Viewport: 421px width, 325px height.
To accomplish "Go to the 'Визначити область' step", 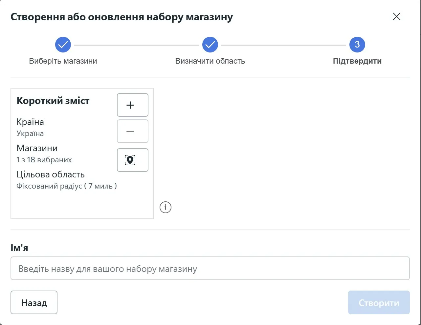I will coord(210,61).
